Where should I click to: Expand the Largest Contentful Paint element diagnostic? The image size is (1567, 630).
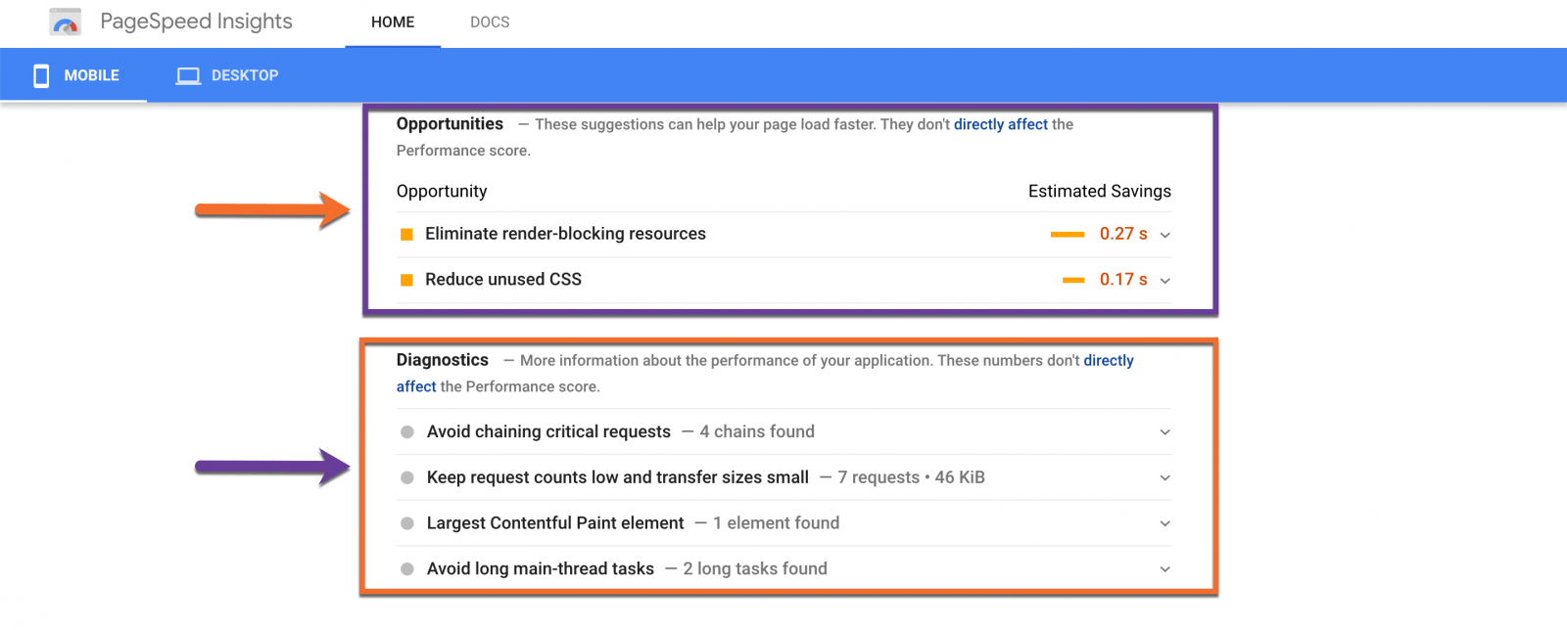coord(1164,522)
